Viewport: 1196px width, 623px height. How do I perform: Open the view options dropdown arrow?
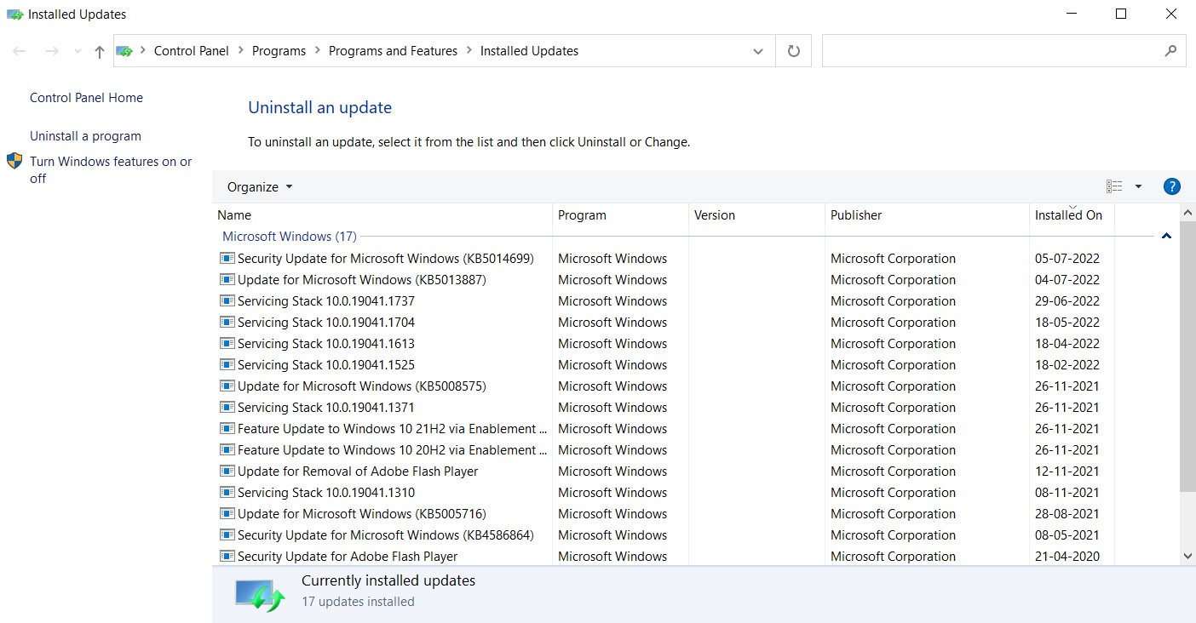coord(1138,186)
